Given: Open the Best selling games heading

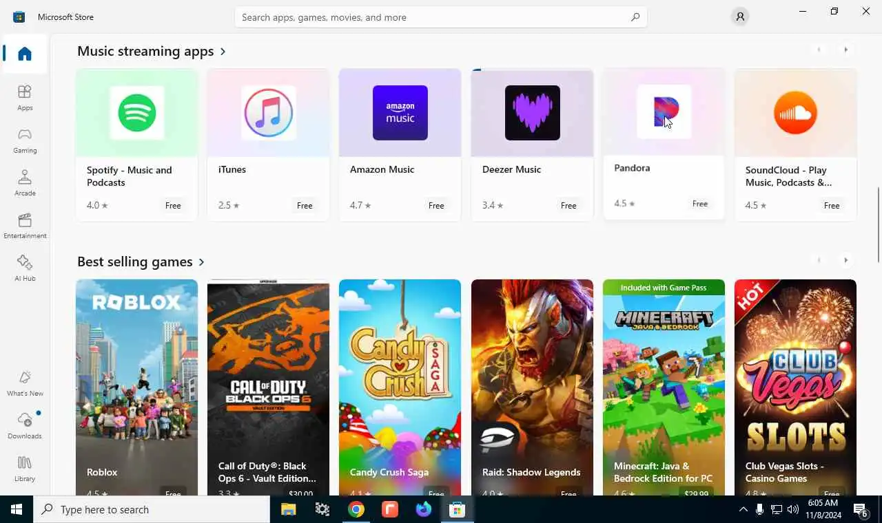Looking at the screenshot, I should click(135, 262).
